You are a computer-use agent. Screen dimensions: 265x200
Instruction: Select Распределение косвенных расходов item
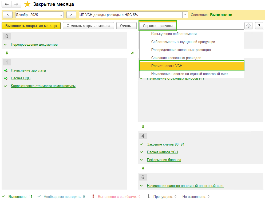pyautogui.click(x=192, y=50)
